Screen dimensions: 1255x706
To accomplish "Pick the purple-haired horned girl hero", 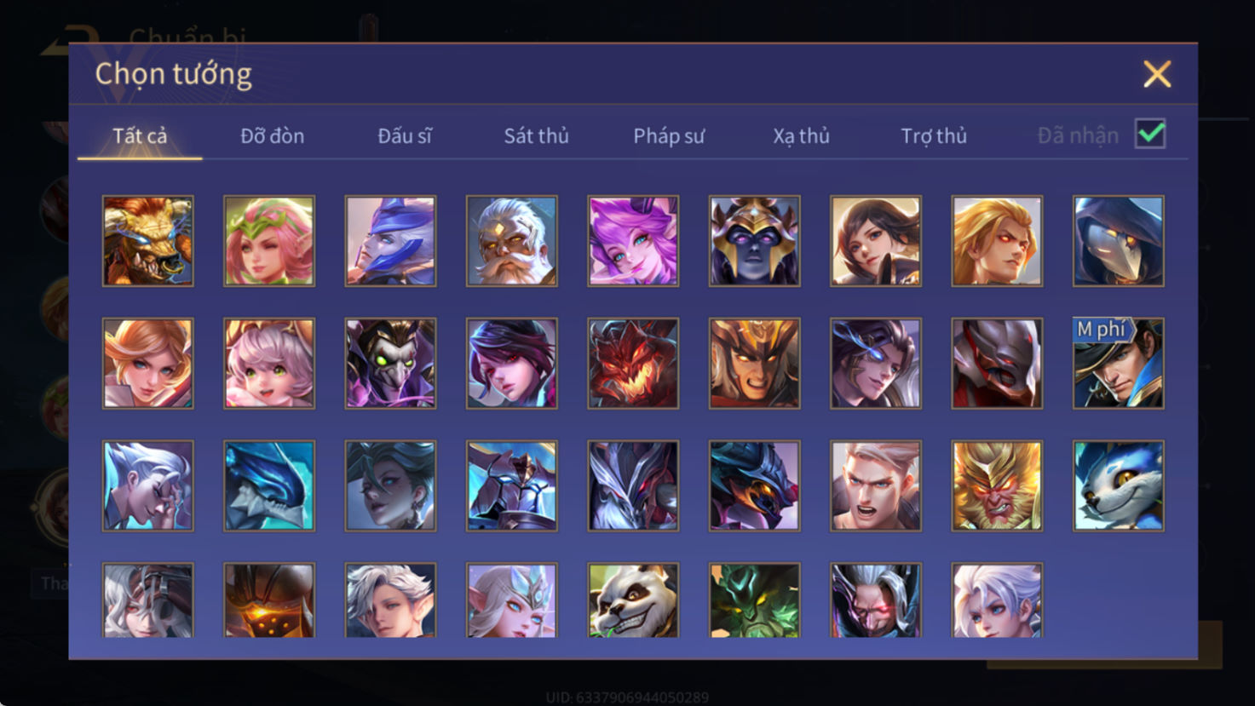I will tap(633, 241).
